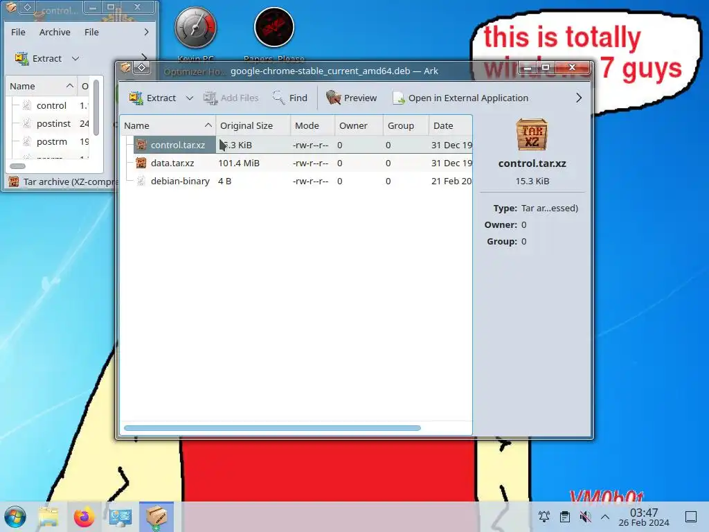Open the Start menu orb
The height and width of the screenshot is (532, 709).
(15, 517)
